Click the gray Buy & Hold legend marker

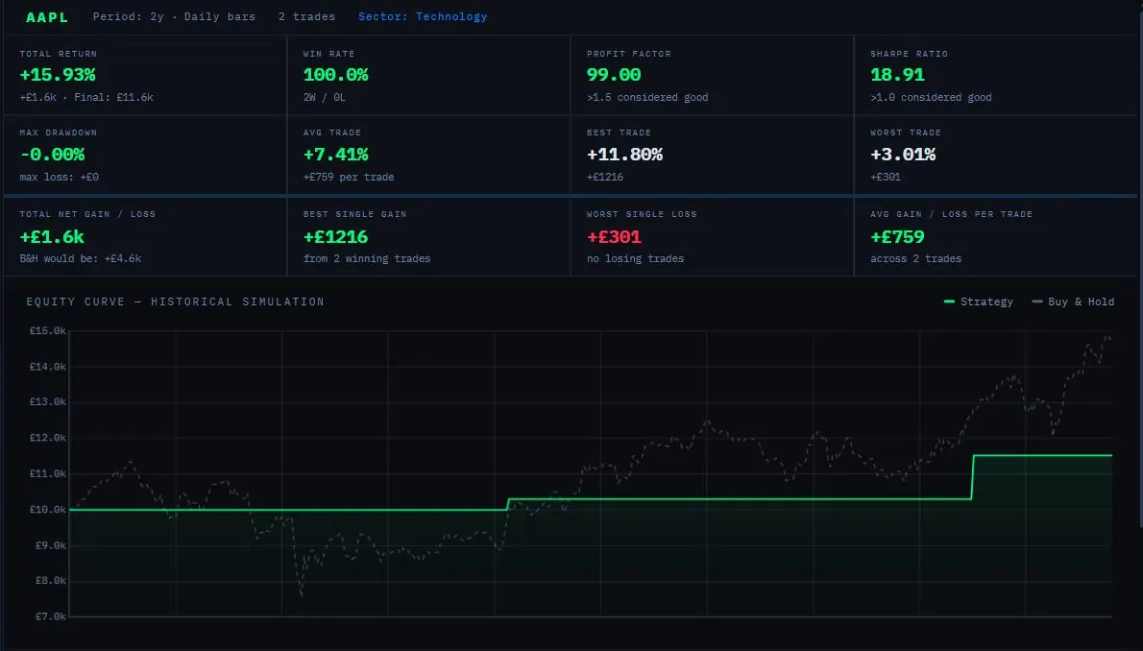click(1036, 301)
